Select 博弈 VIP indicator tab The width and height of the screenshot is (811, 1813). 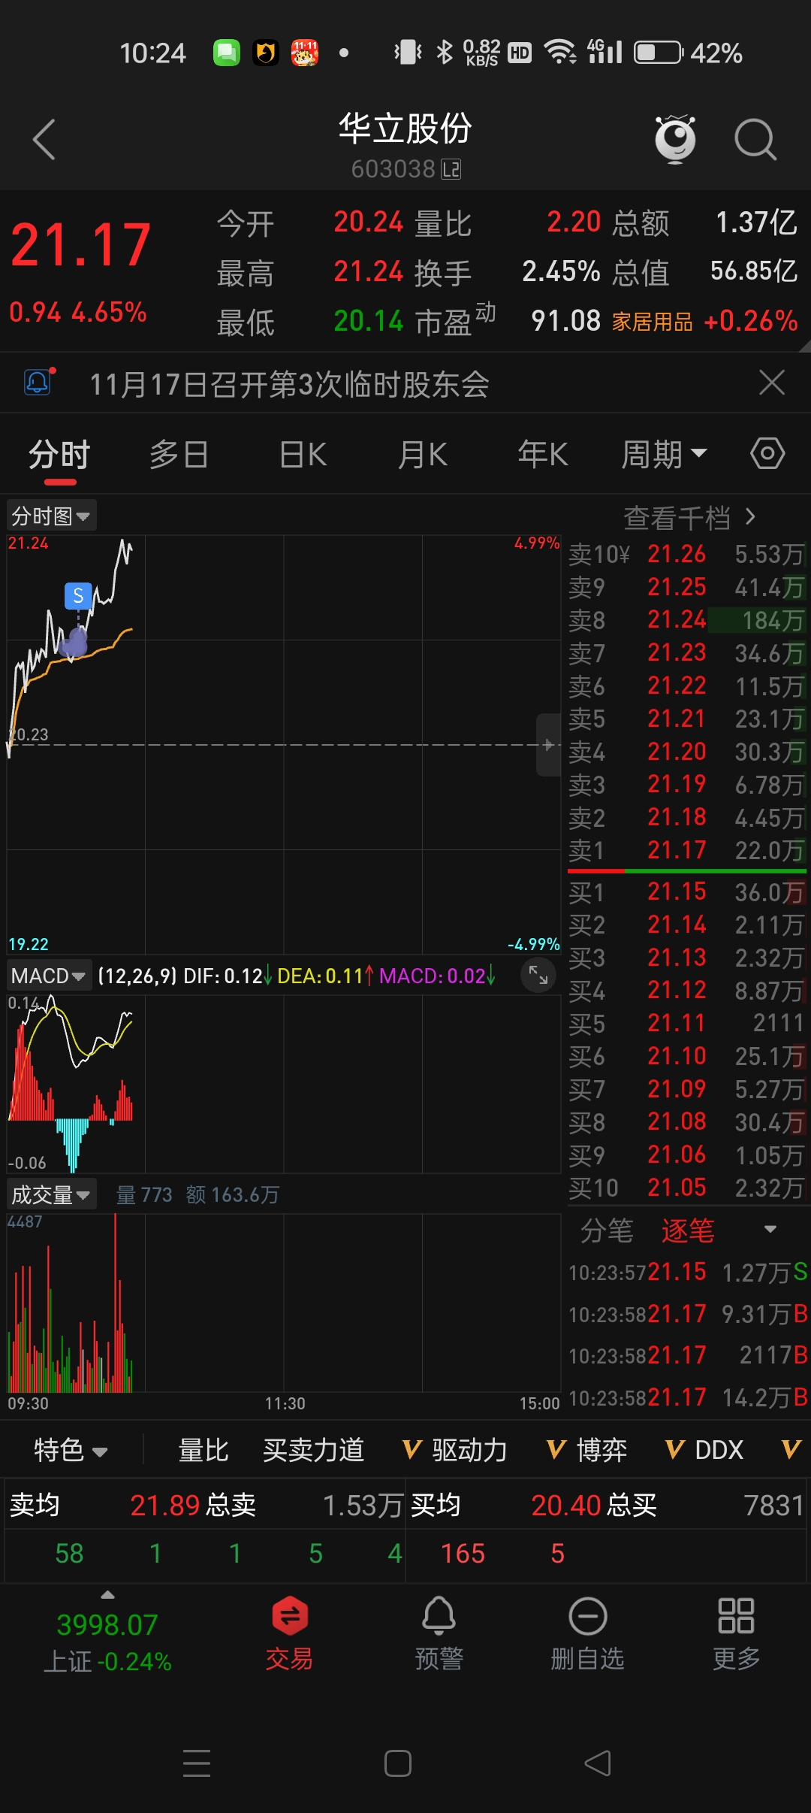[586, 1450]
